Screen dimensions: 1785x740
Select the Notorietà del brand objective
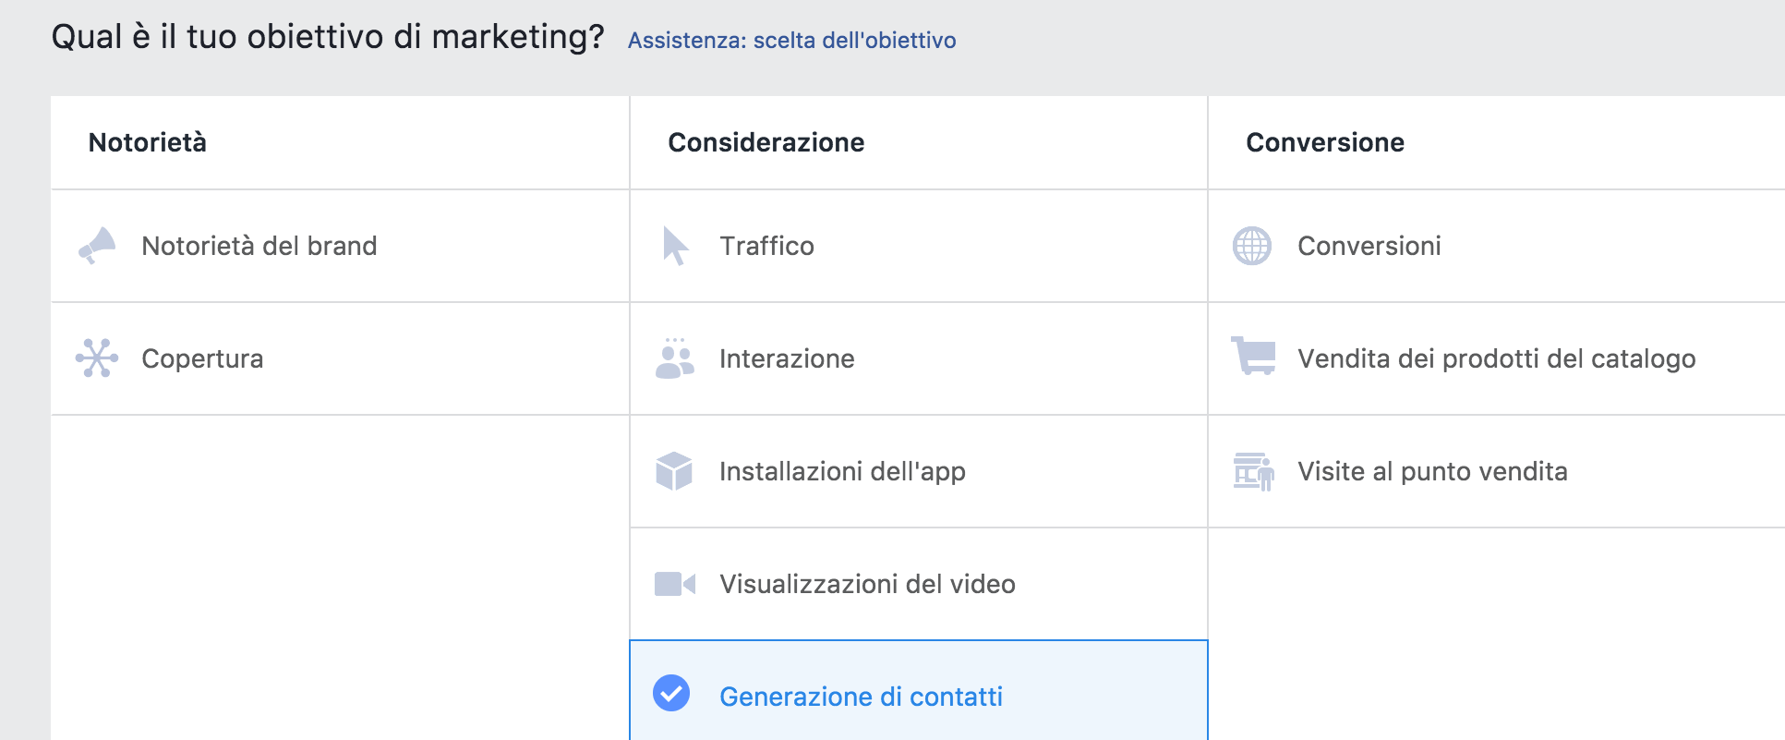point(259,246)
